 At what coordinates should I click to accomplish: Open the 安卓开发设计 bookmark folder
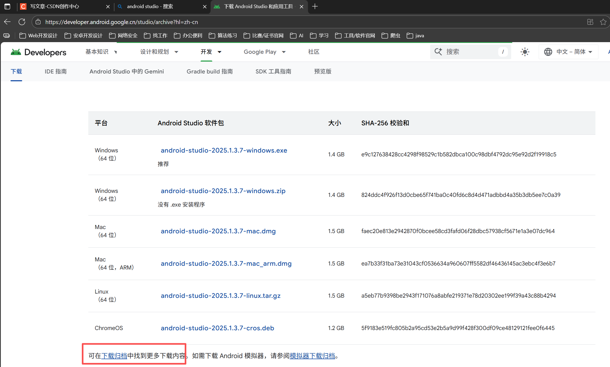[x=83, y=36]
